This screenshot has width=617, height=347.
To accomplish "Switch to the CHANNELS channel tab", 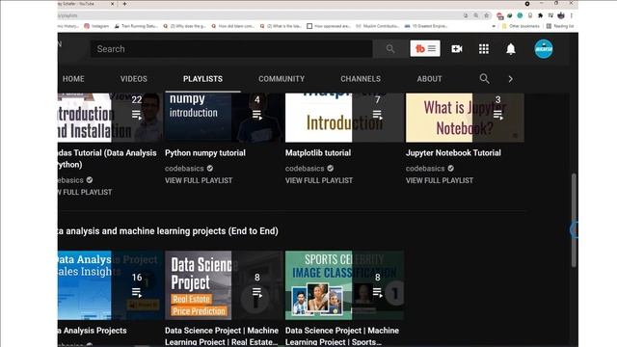I will click(x=361, y=79).
